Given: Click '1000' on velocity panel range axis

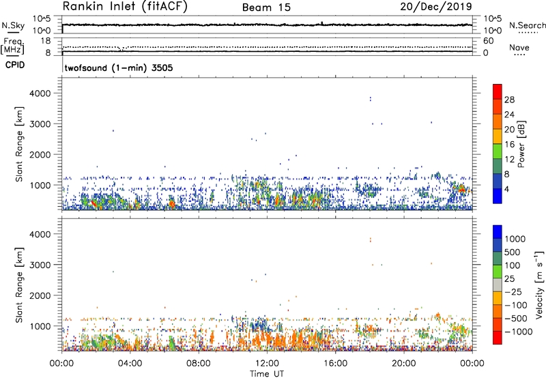Looking at the screenshot, I should [40, 326].
